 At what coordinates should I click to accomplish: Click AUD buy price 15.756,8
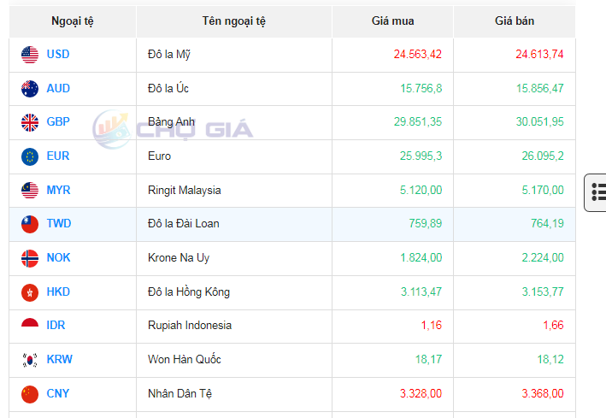point(421,88)
